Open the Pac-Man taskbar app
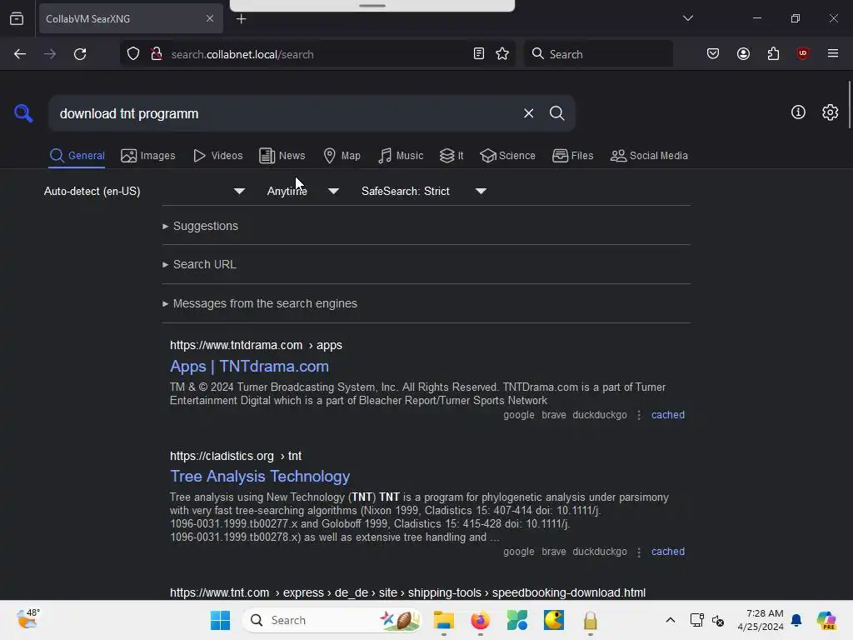The height and width of the screenshot is (640, 853). pos(554,620)
